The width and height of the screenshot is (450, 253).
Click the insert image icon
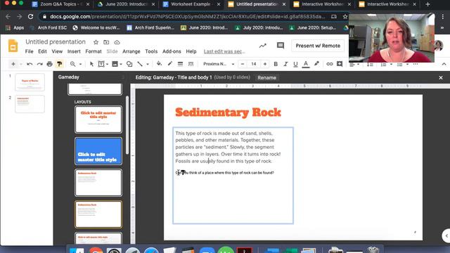[115, 64]
